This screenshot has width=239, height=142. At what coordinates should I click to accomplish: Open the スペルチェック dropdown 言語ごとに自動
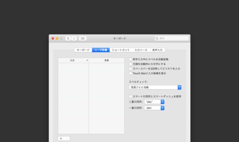point(155,87)
